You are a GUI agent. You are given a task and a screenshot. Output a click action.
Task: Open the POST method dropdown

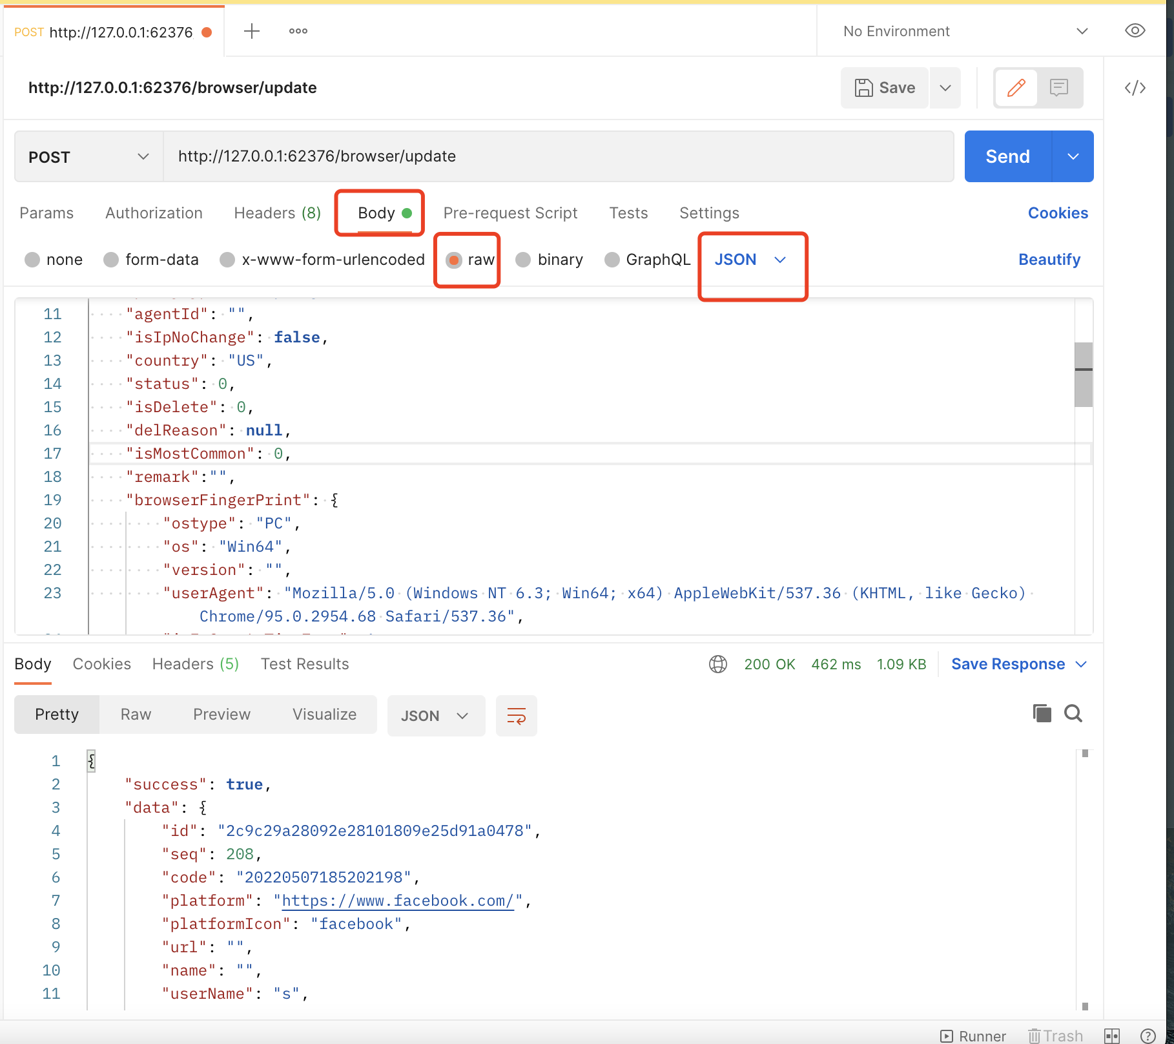point(88,157)
